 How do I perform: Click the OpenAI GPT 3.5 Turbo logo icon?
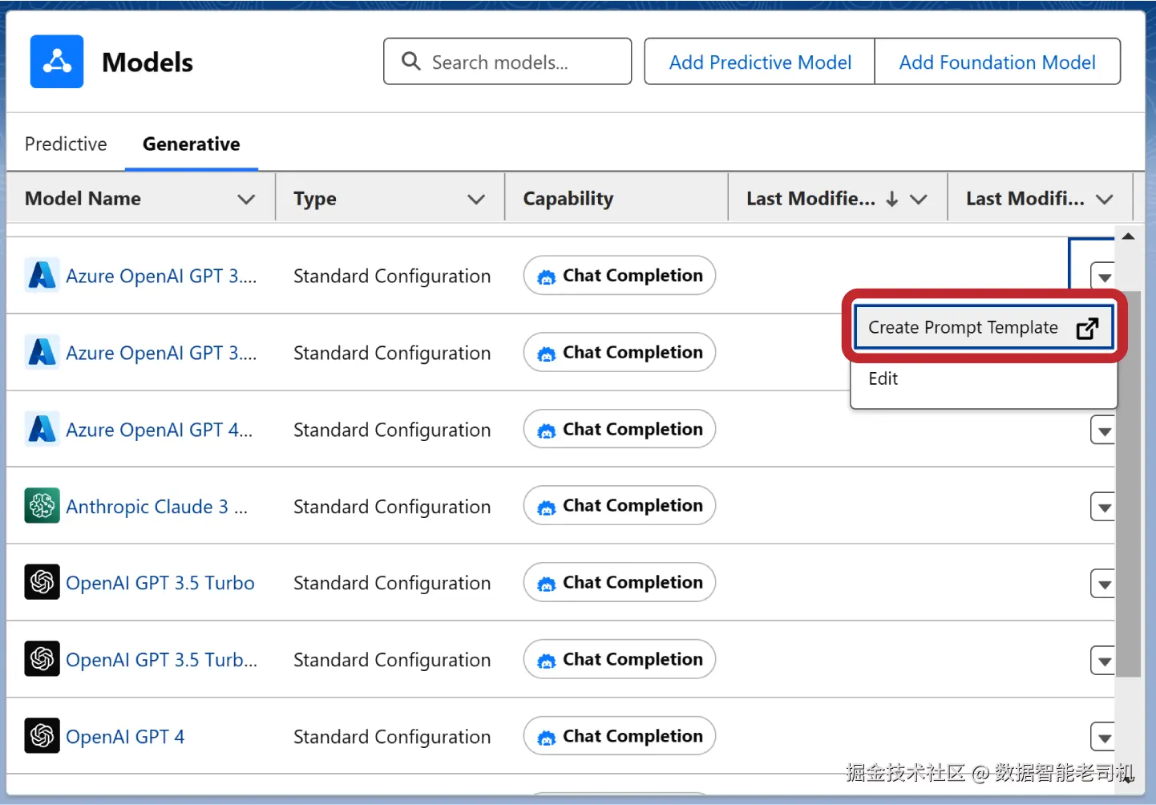pyautogui.click(x=42, y=583)
